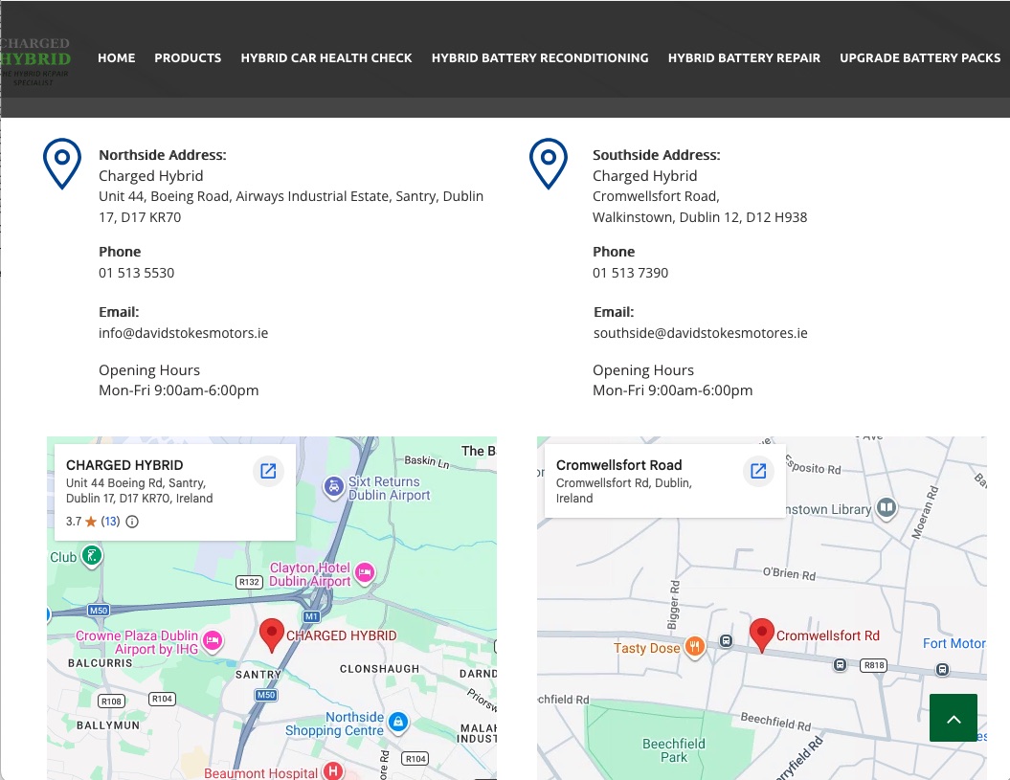Click the M1 motorway badge
Screen dimensions: 1010x780
(x=312, y=616)
